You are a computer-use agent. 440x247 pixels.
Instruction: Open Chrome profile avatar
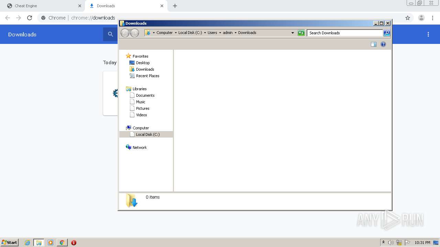(421, 18)
